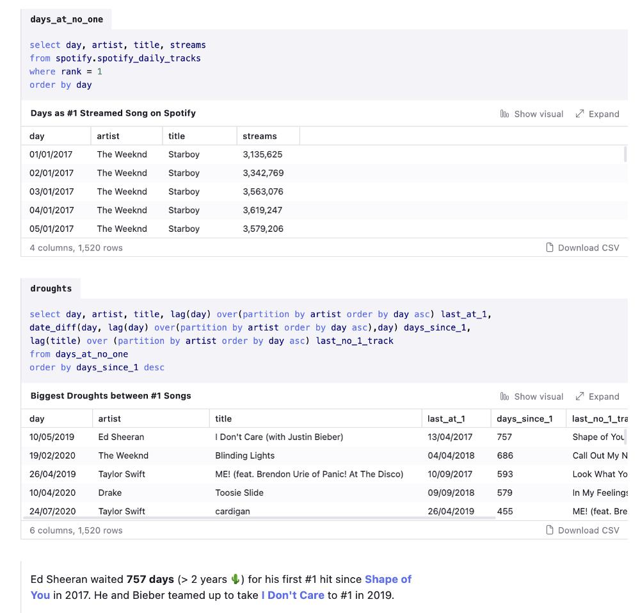Open the Shape of You link
The width and height of the screenshot is (640, 613).
tap(388, 580)
